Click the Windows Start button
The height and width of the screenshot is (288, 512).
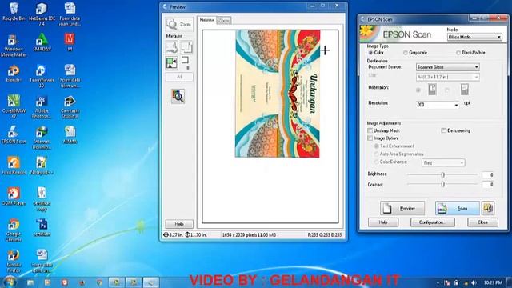pos(9,282)
